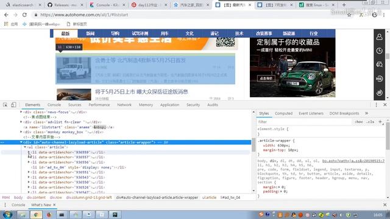390x219 pixels.
Task: Open the user profile sidebar icon
Action: (379, 36)
